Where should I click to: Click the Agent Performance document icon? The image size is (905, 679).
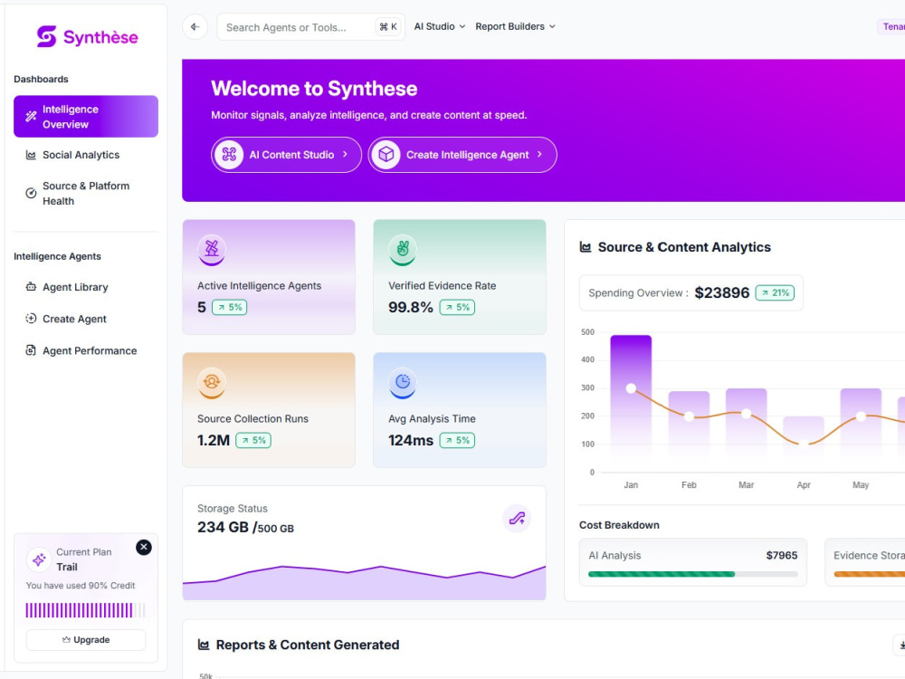tap(31, 349)
